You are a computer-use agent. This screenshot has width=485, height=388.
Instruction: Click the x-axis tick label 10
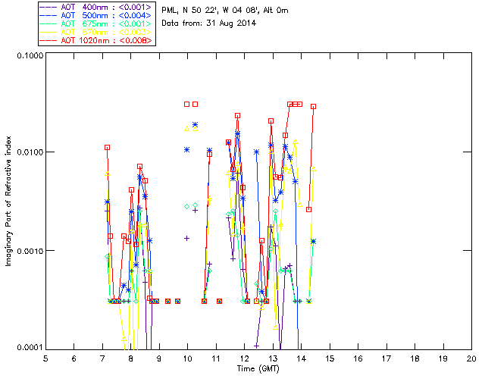point(187,359)
